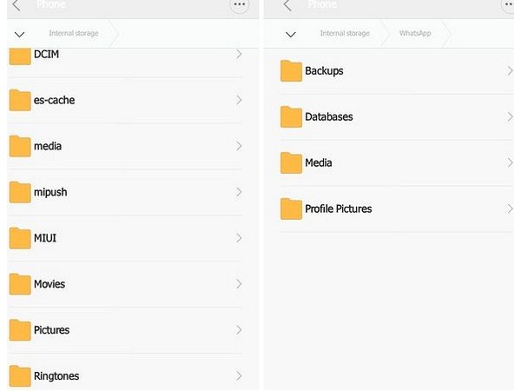Expand the right panel path dropdown chevron
521x391 pixels.
point(291,35)
